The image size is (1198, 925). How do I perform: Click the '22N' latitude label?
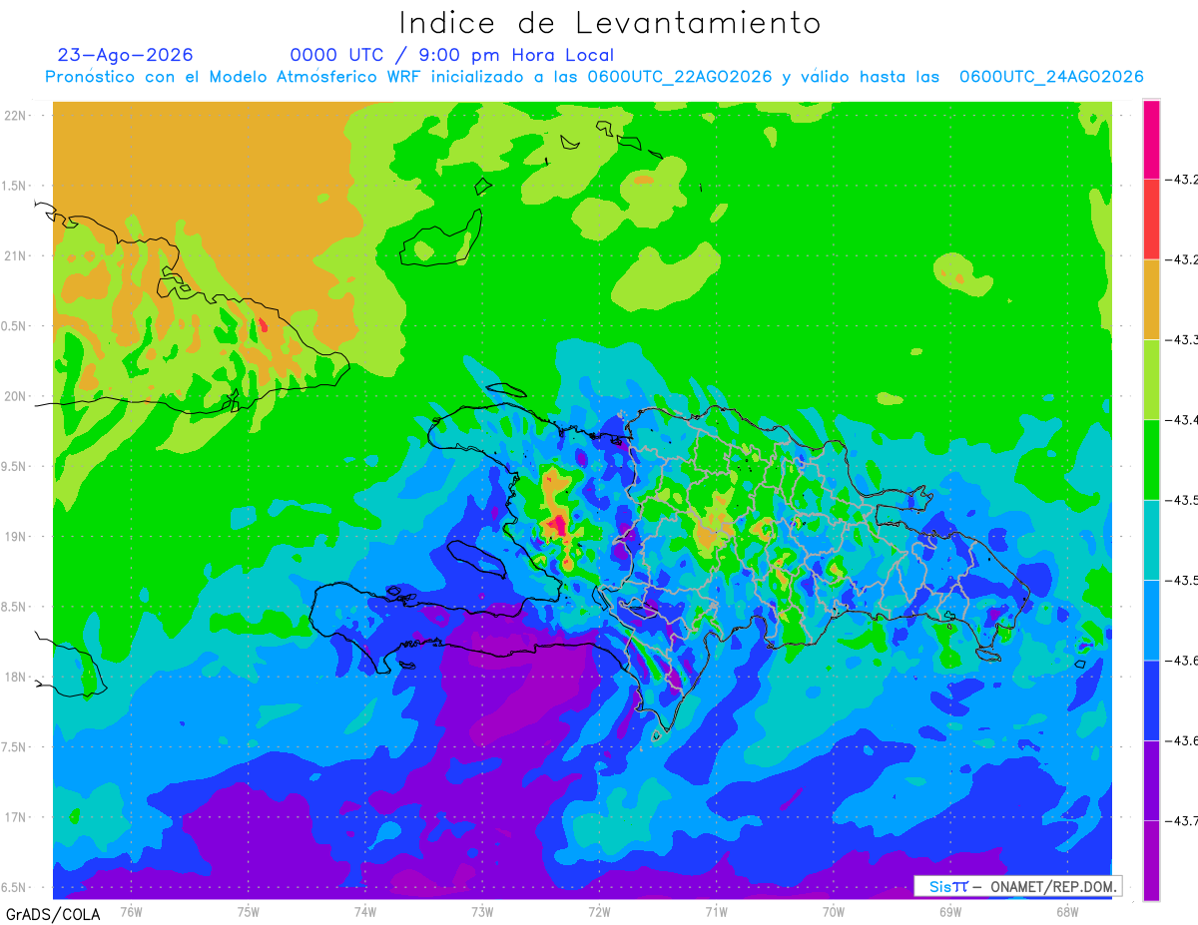click(16, 116)
